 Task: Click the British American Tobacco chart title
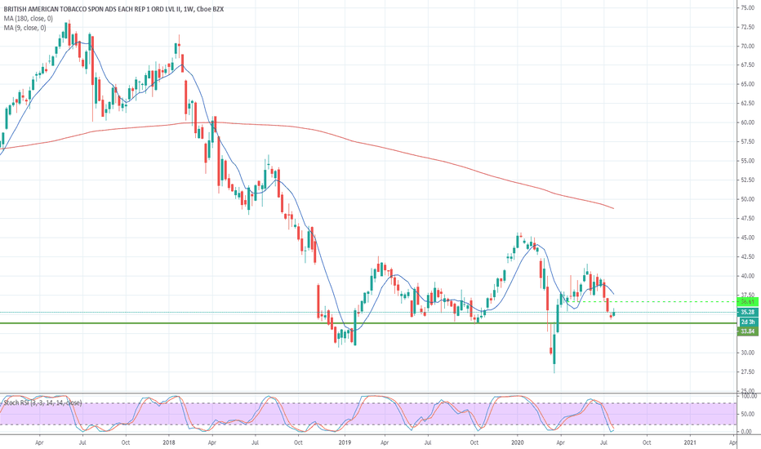[114, 9]
